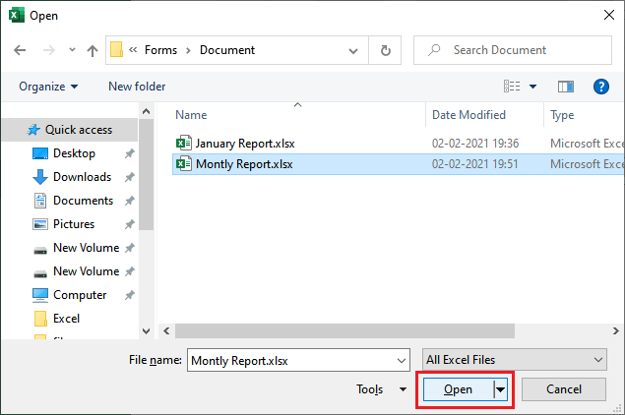
Task: Click the Back navigation arrow
Action: pyautogui.click(x=21, y=50)
